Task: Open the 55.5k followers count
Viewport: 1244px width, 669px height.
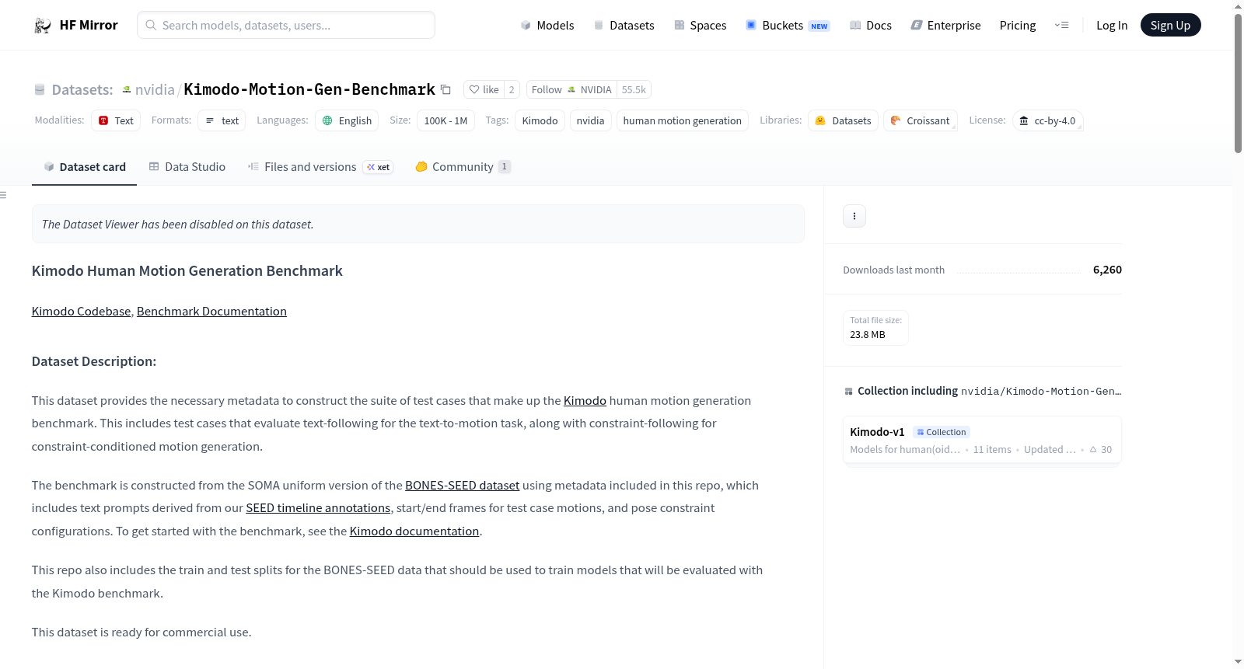Action: tap(634, 89)
